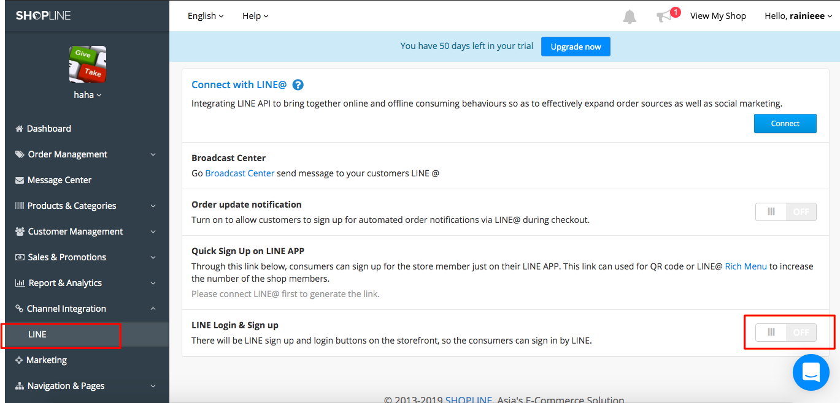
Task: Click the Upgrade now button
Action: point(576,47)
